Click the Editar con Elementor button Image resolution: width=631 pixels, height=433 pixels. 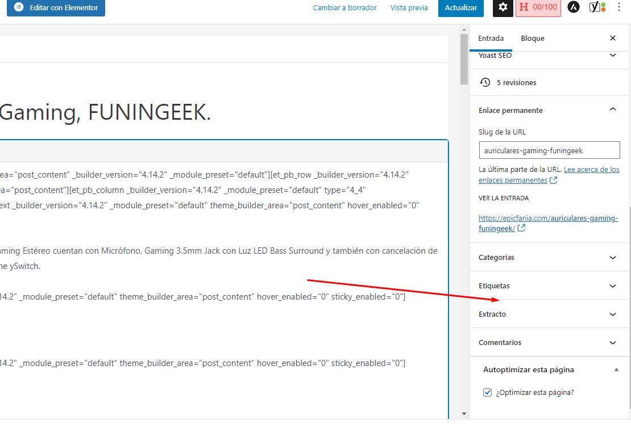(56, 7)
